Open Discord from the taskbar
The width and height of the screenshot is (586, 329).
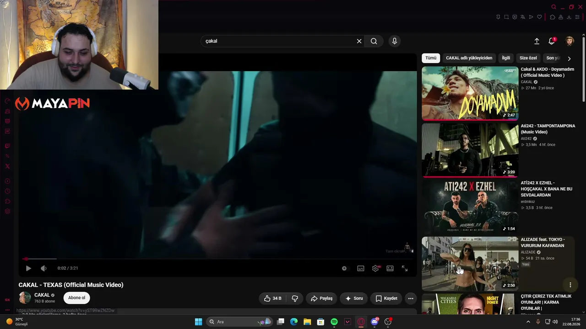point(374,322)
